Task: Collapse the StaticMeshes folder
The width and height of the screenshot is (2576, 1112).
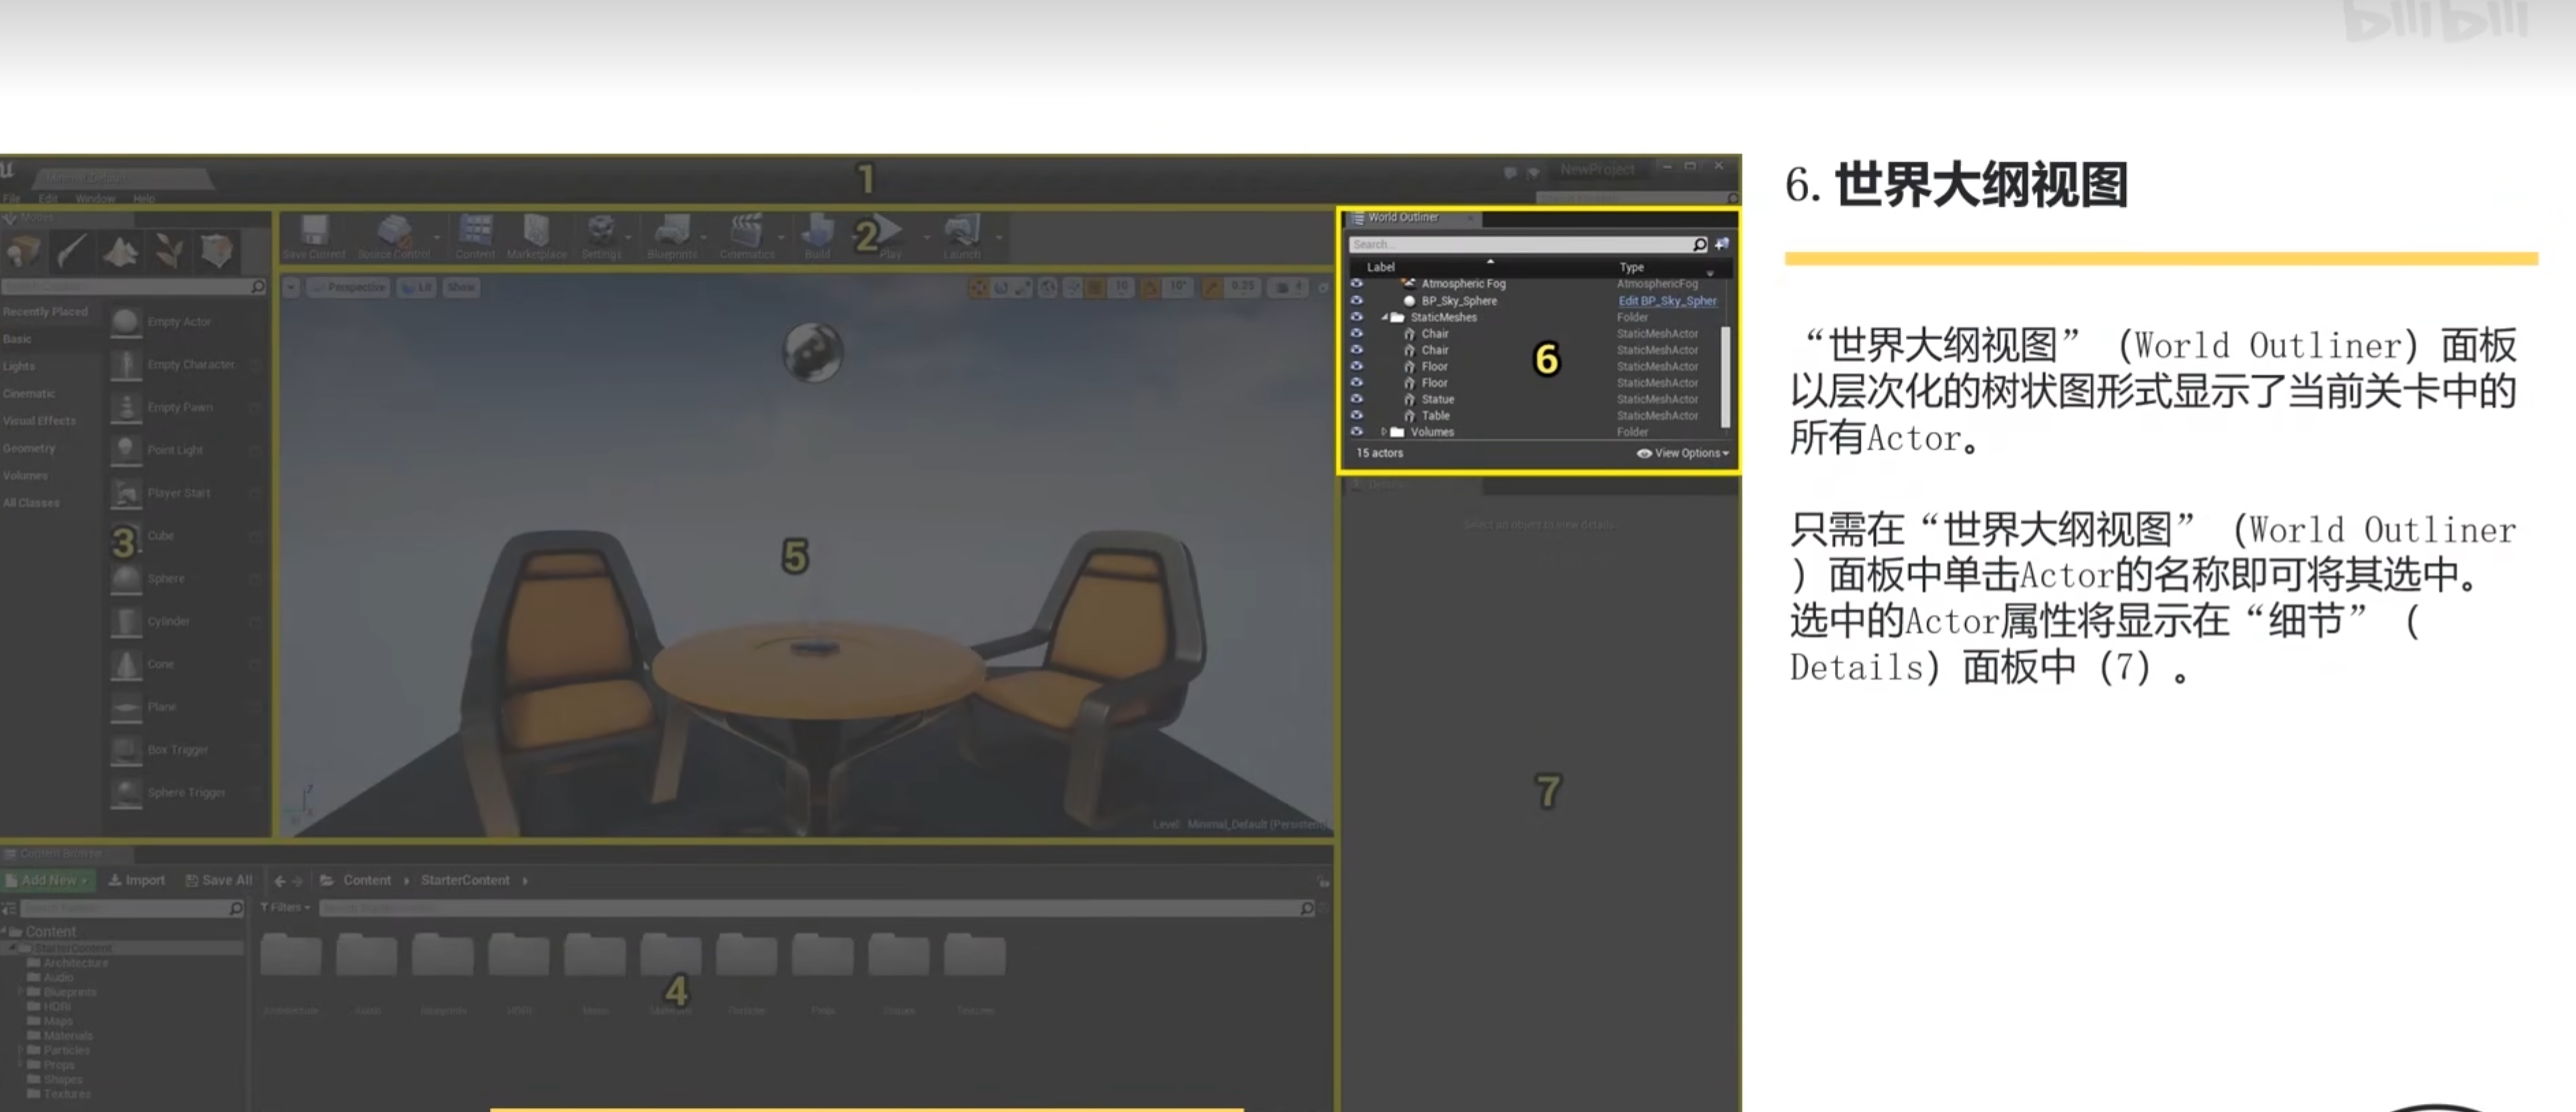Action: [1385, 317]
